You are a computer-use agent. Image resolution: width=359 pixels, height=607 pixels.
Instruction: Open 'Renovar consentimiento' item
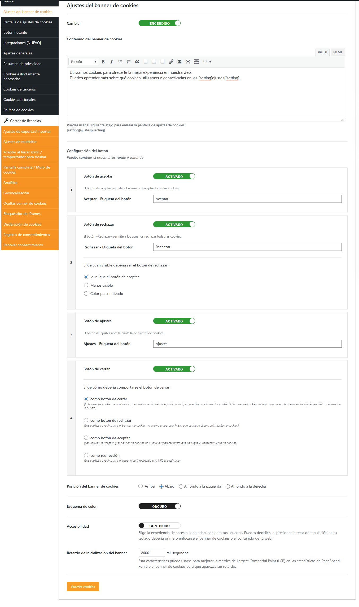30,245
